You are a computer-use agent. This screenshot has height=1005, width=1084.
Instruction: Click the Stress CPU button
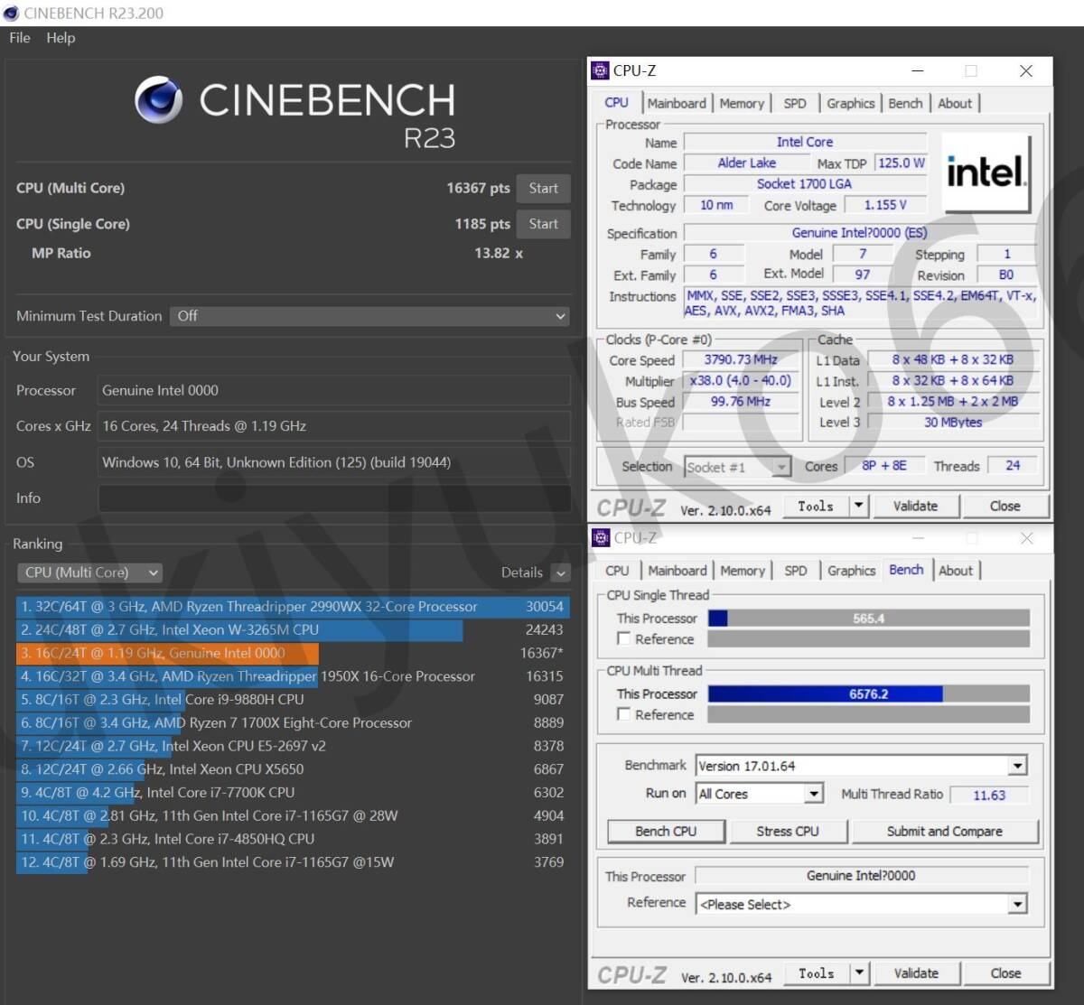(x=788, y=832)
